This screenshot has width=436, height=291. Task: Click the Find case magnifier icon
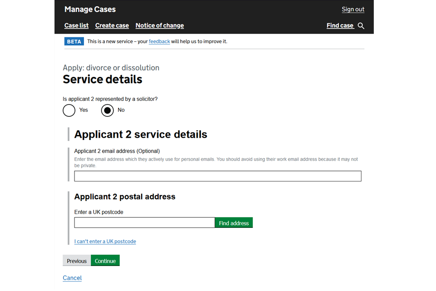coord(361,26)
